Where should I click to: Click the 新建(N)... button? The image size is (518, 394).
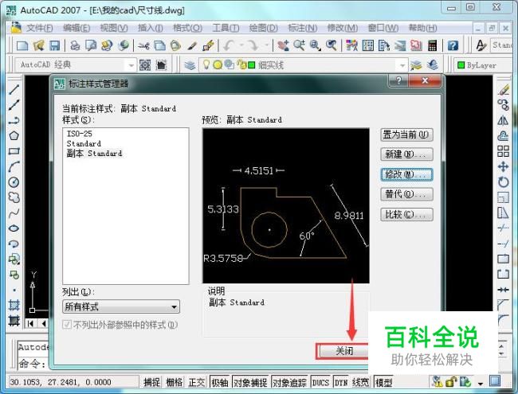pos(406,154)
